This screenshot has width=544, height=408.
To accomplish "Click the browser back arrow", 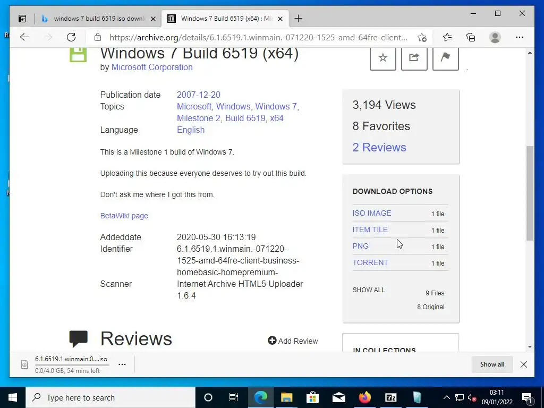I will [24, 37].
